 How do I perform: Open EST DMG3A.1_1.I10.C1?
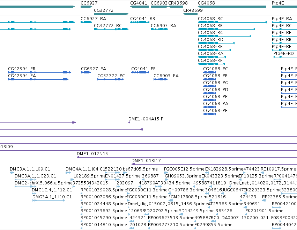coord(52,197)
